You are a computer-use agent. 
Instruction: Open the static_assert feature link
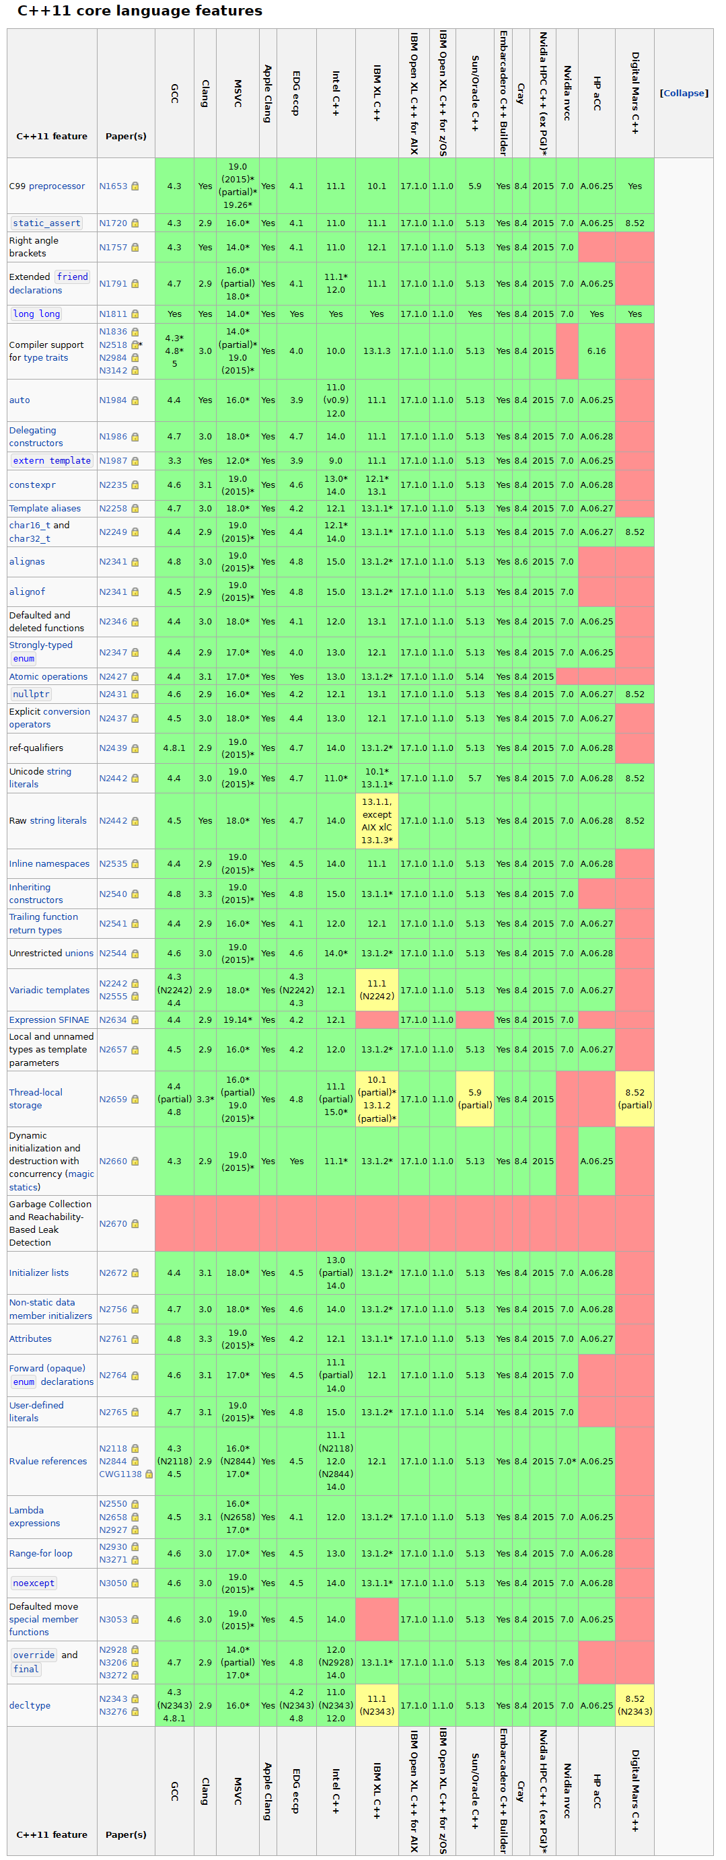tap(46, 223)
